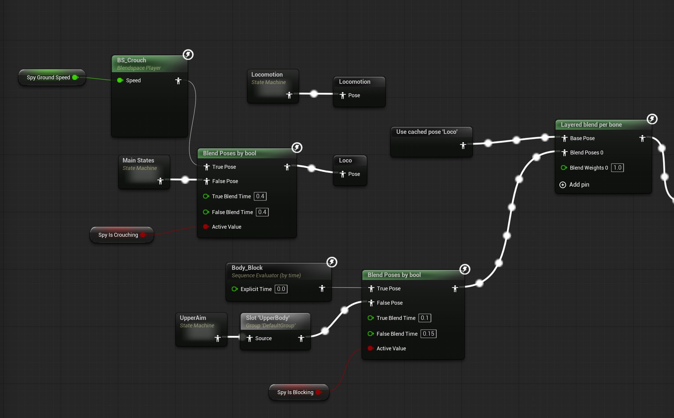Image resolution: width=674 pixels, height=418 pixels.
Task: Click the plus icon for Add pin
Action: (x=562, y=184)
